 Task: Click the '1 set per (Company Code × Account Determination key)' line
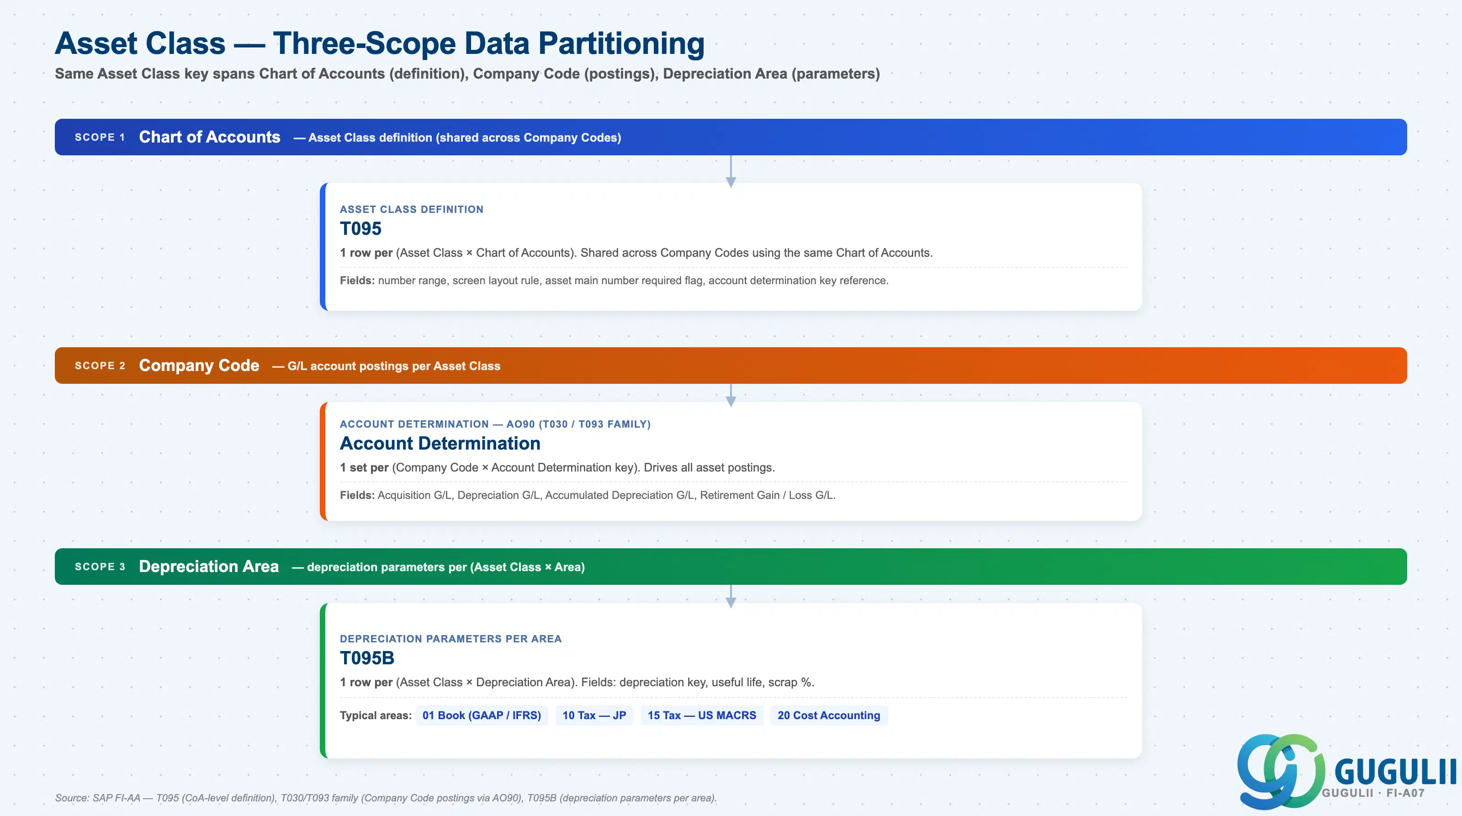557,467
